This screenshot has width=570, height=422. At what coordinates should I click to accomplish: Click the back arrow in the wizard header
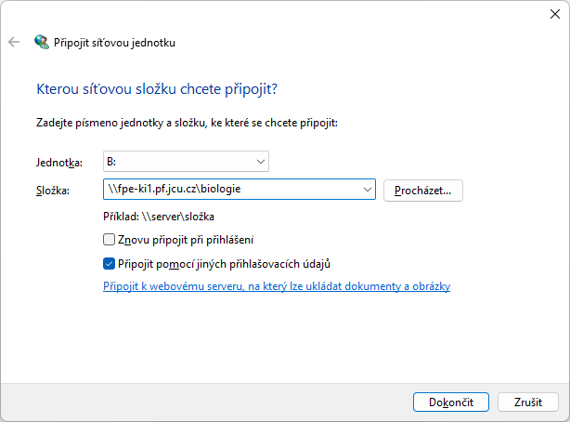pos(14,42)
